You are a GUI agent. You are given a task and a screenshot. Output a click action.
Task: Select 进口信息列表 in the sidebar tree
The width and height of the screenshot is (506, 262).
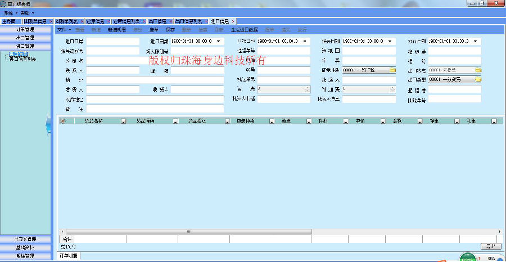[x=22, y=60]
